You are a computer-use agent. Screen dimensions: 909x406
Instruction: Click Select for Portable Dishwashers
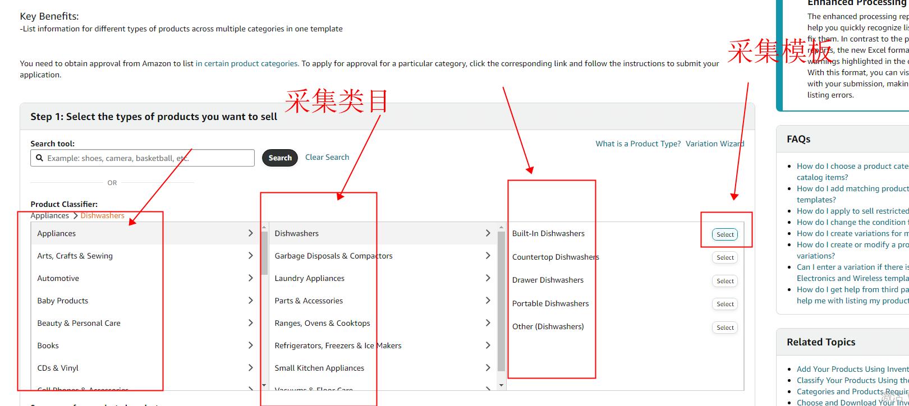click(725, 304)
